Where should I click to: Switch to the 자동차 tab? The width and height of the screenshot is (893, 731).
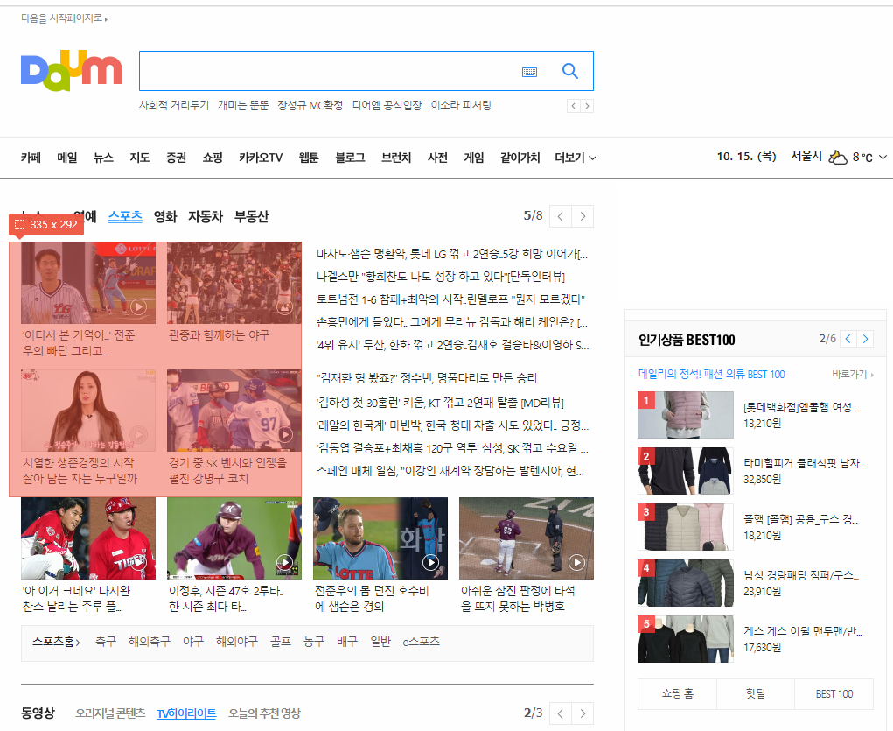pyautogui.click(x=206, y=217)
